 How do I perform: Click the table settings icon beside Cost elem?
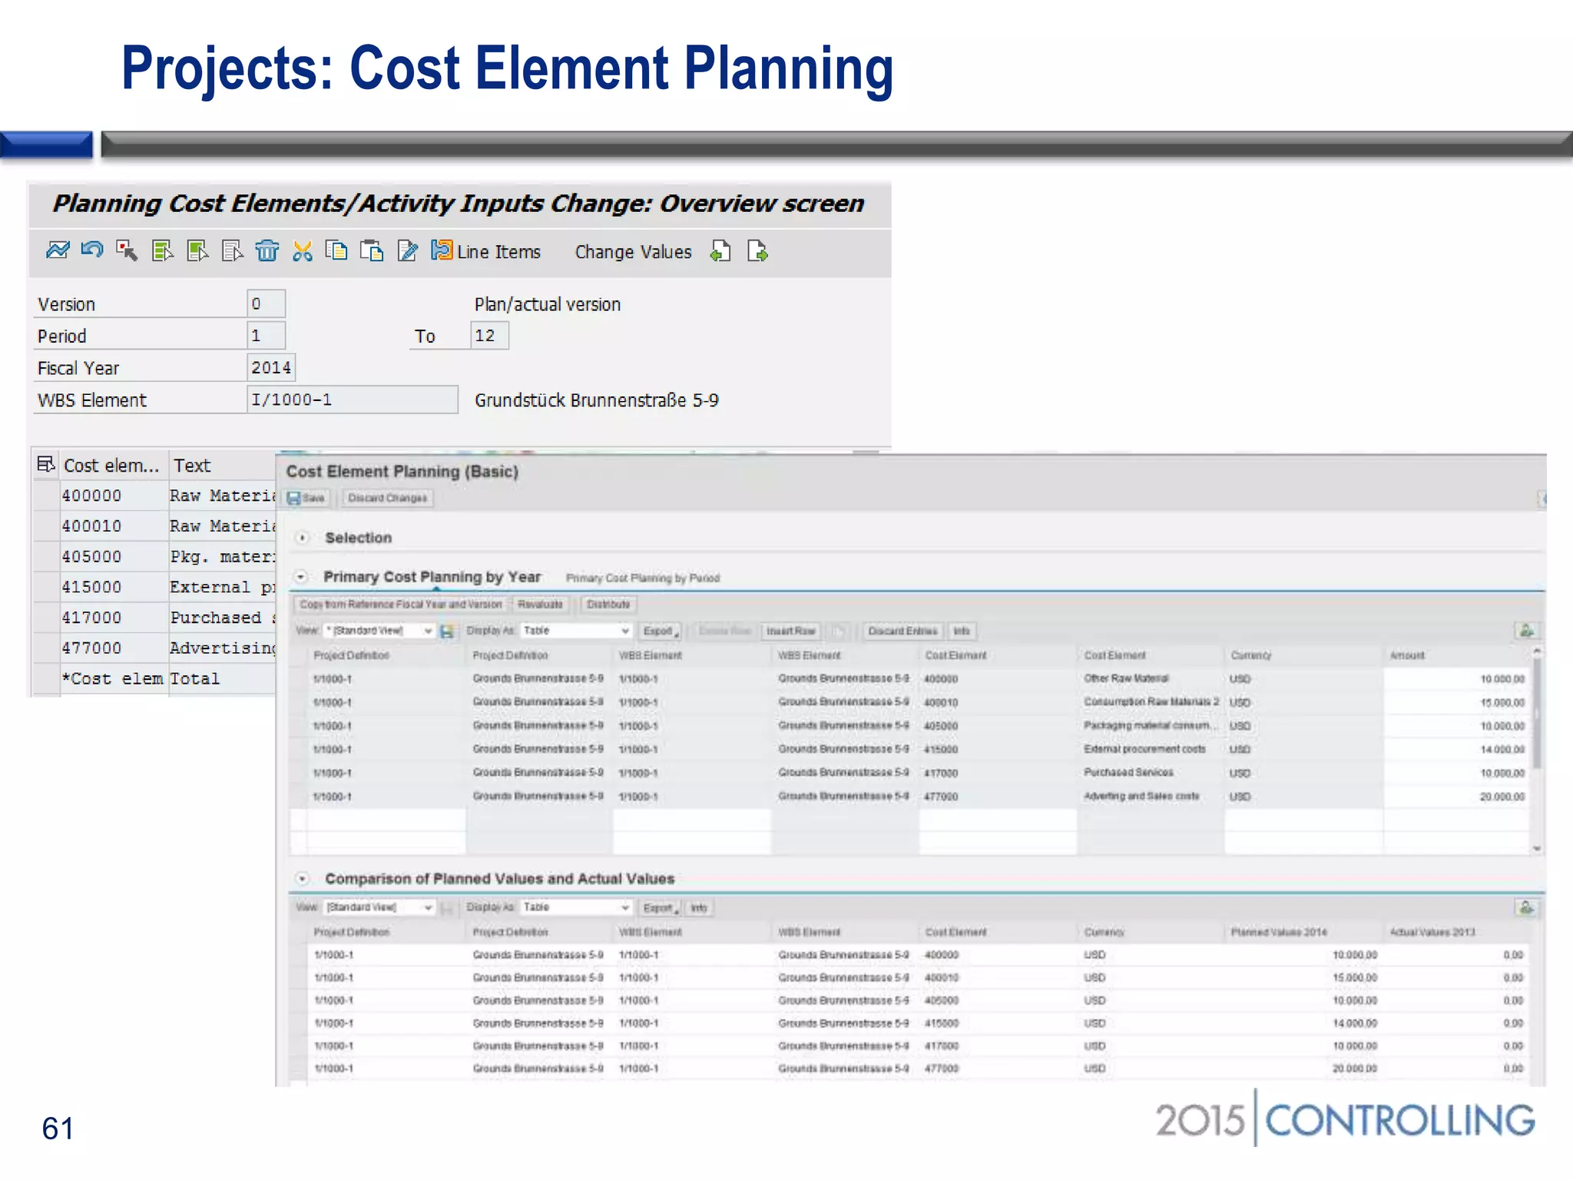pyautogui.click(x=45, y=464)
